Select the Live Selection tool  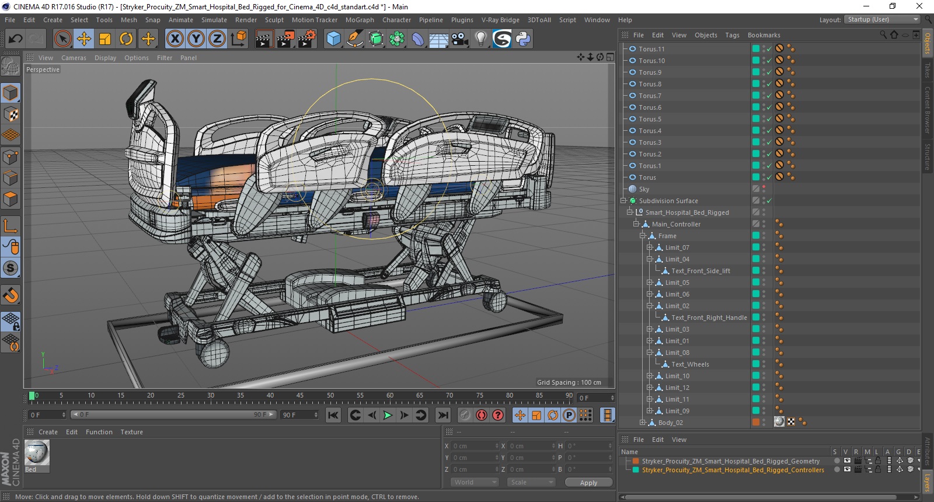coord(63,39)
